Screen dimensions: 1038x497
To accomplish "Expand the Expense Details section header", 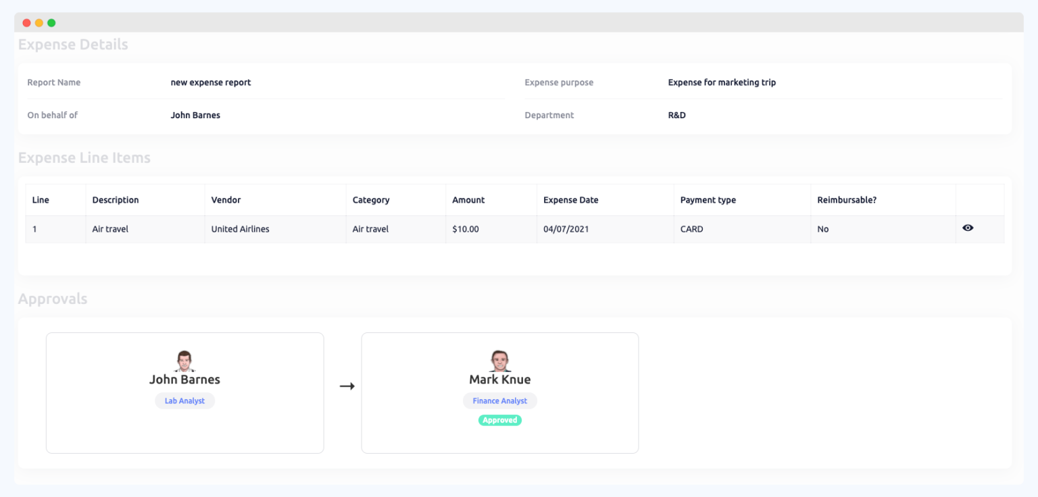I will (x=73, y=45).
